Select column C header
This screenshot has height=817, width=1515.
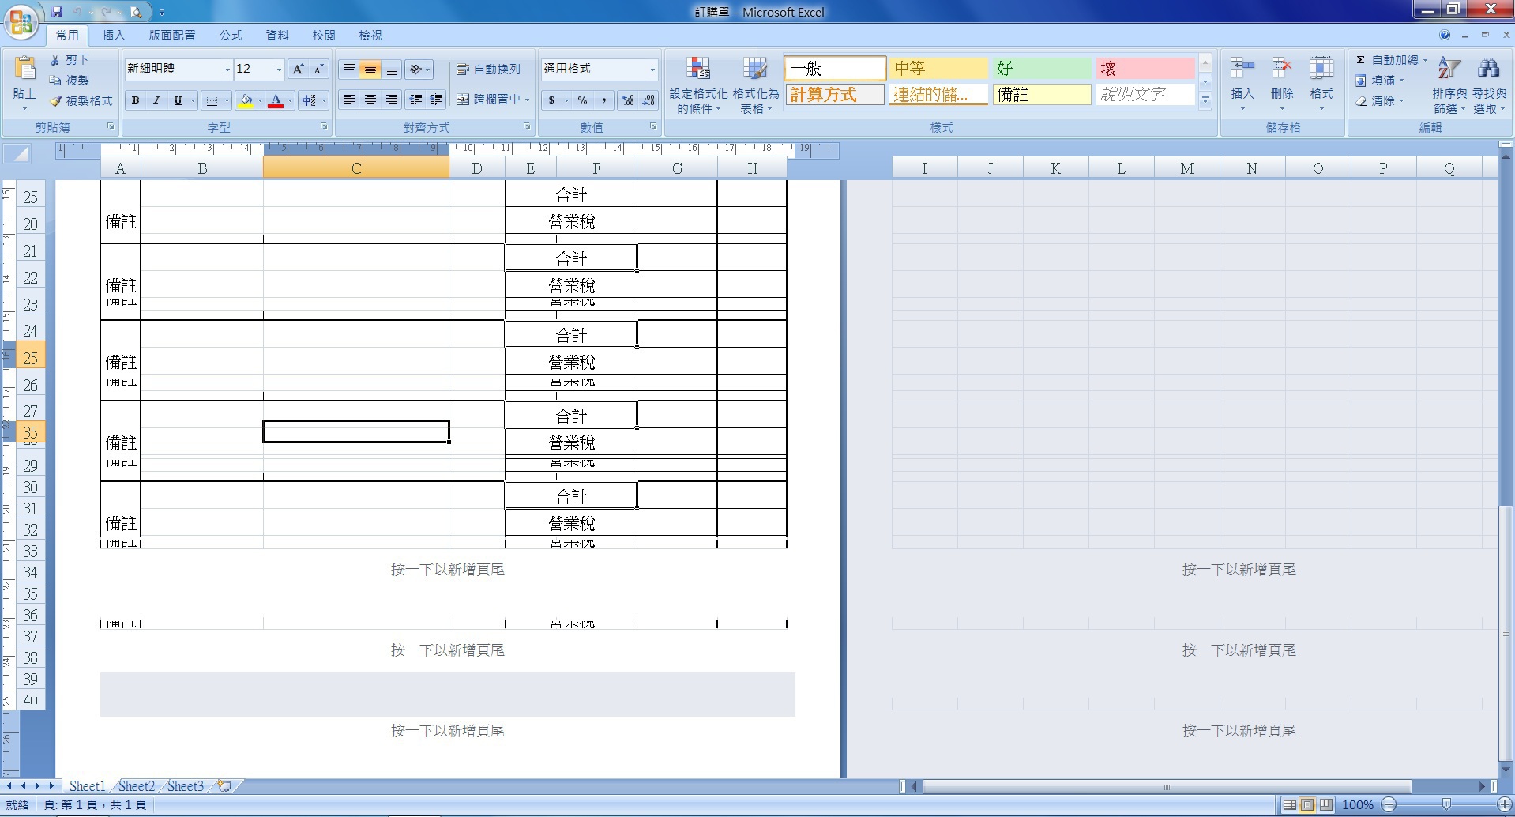pos(356,168)
